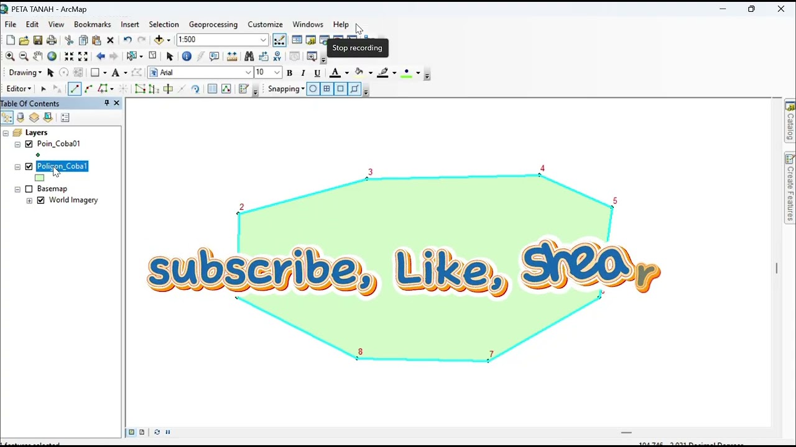Click Poligon_Coba1 green fill symbol
The height and width of the screenshot is (447, 796).
click(x=39, y=178)
